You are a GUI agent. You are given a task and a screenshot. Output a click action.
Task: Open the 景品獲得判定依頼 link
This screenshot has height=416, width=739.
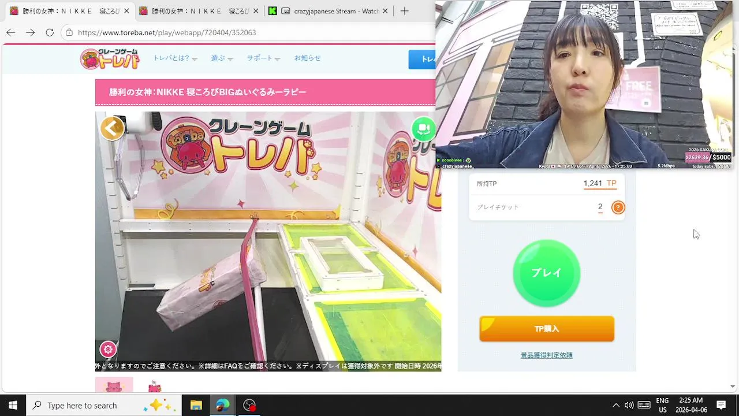click(x=547, y=355)
